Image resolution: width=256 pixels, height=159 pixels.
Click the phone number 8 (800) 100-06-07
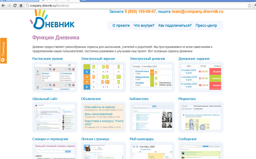(x=140, y=12)
